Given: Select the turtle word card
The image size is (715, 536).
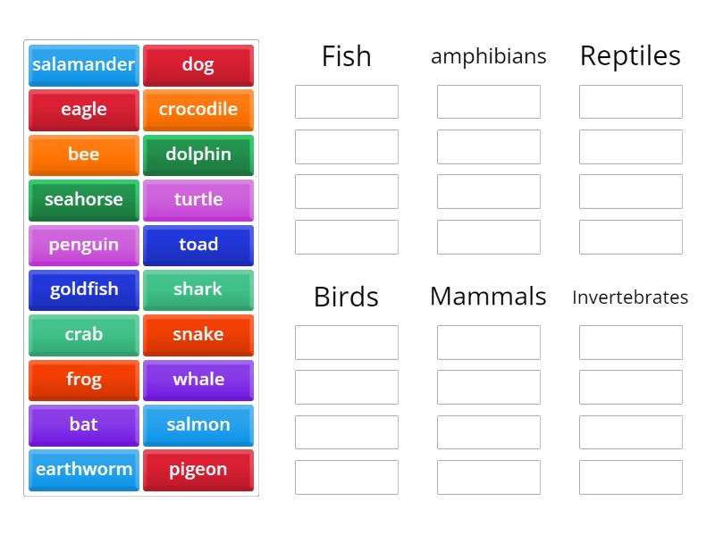Looking at the screenshot, I should pyautogui.click(x=198, y=200).
